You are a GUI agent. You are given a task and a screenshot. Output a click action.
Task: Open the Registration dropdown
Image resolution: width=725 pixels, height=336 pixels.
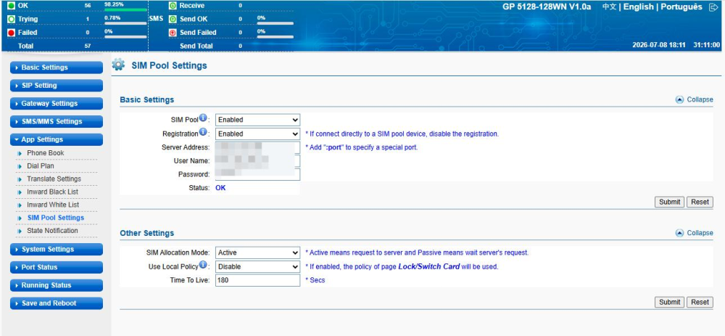pos(257,134)
